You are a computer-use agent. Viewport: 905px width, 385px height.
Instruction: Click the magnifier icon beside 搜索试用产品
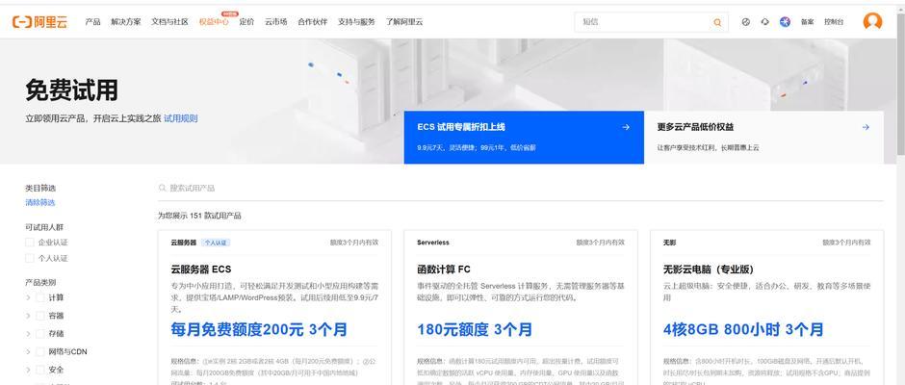(x=162, y=189)
